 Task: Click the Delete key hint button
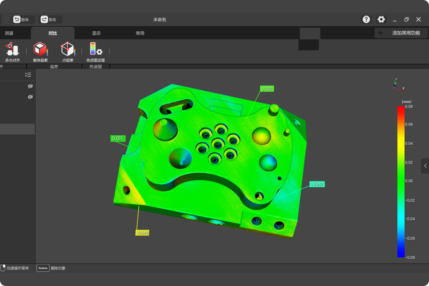pyautogui.click(x=43, y=268)
